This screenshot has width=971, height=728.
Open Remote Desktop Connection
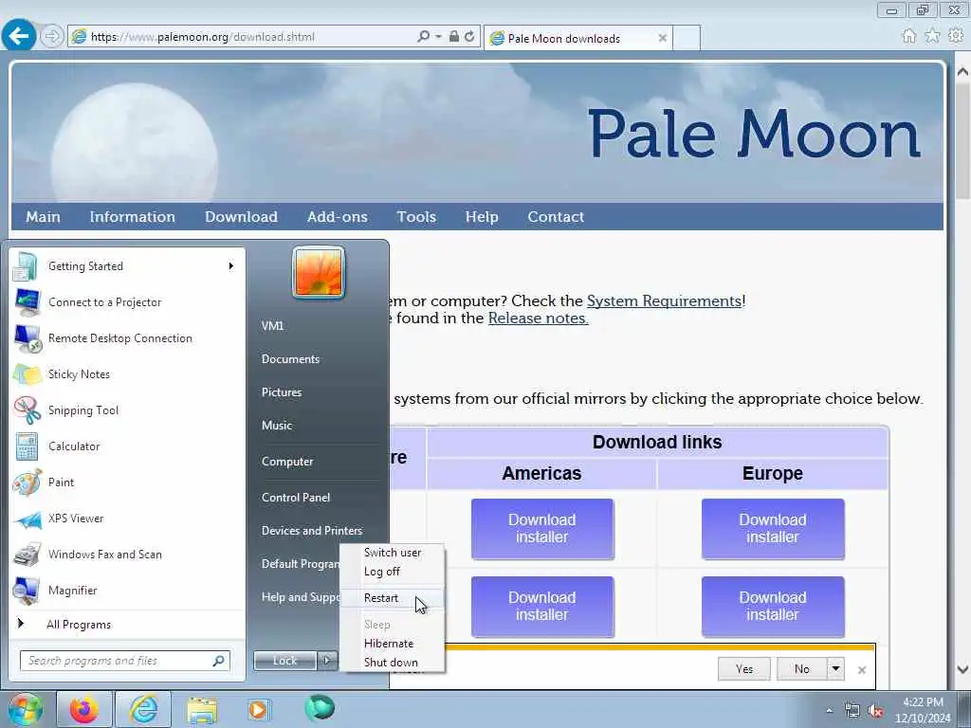(127, 338)
